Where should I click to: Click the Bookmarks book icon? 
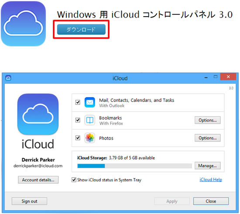point(90,120)
